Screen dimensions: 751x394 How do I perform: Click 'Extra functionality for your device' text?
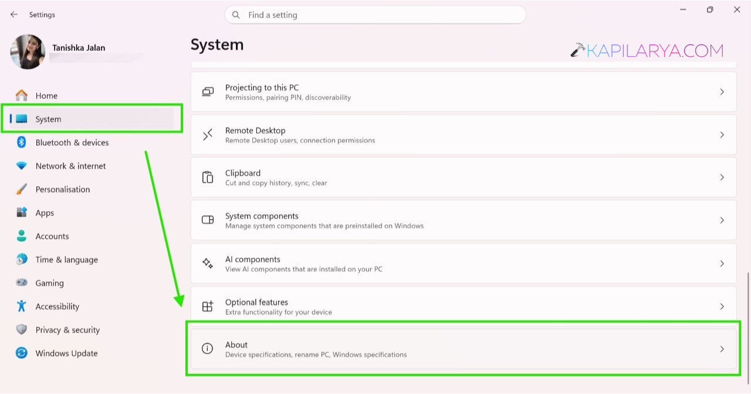pyautogui.click(x=279, y=312)
